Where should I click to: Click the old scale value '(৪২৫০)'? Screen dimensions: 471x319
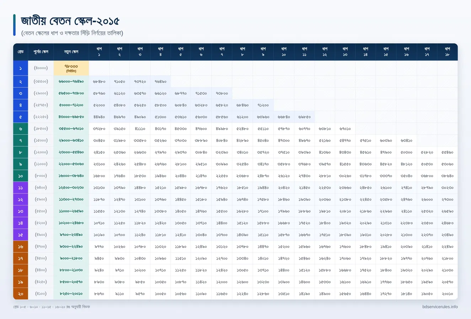pos(41,282)
